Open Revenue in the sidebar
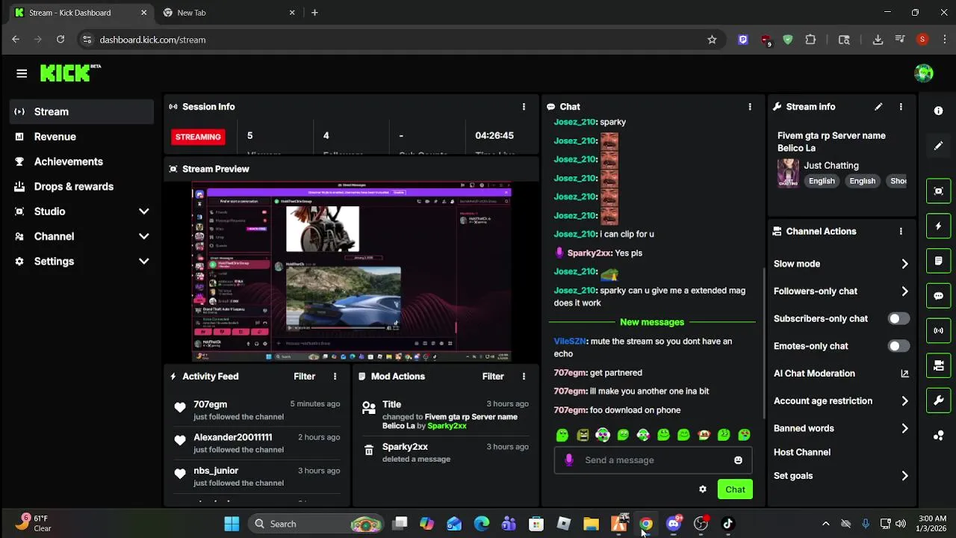Viewport: 956px width, 538px height. (x=82, y=137)
